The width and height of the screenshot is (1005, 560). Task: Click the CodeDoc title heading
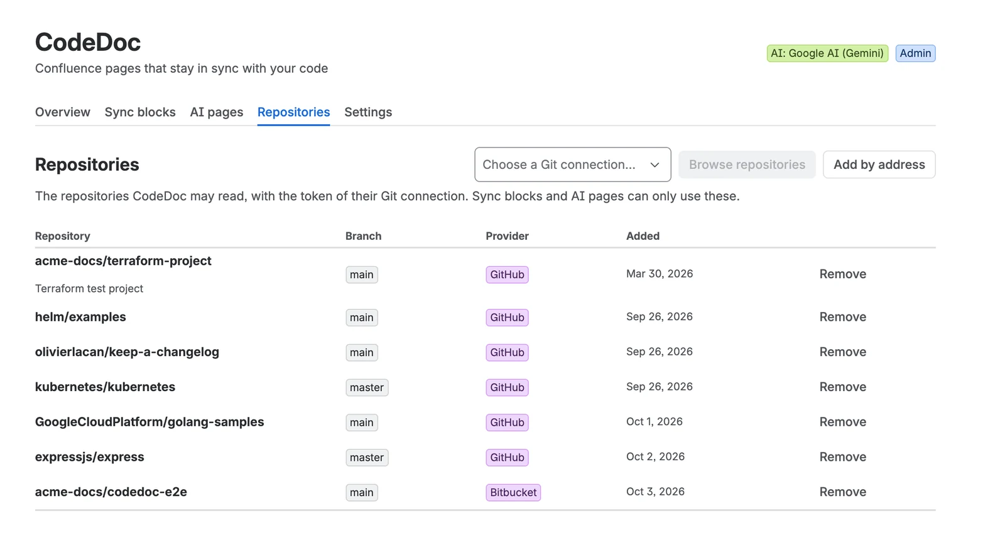tap(88, 42)
